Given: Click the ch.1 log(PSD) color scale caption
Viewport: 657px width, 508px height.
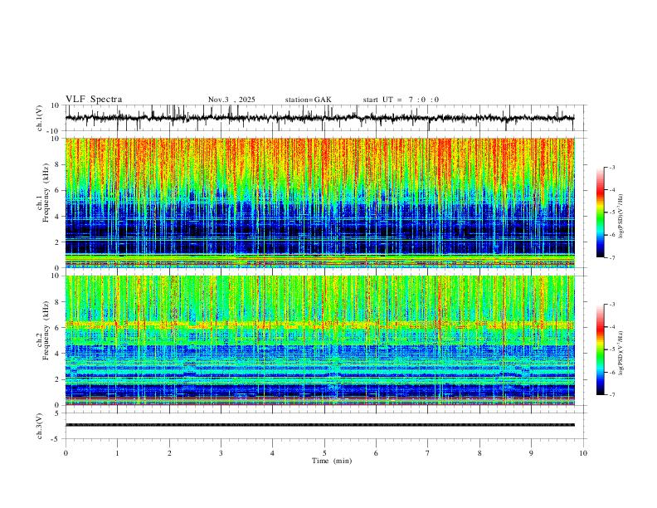Looking at the screenshot, I should pyautogui.click(x=621, y=216).
